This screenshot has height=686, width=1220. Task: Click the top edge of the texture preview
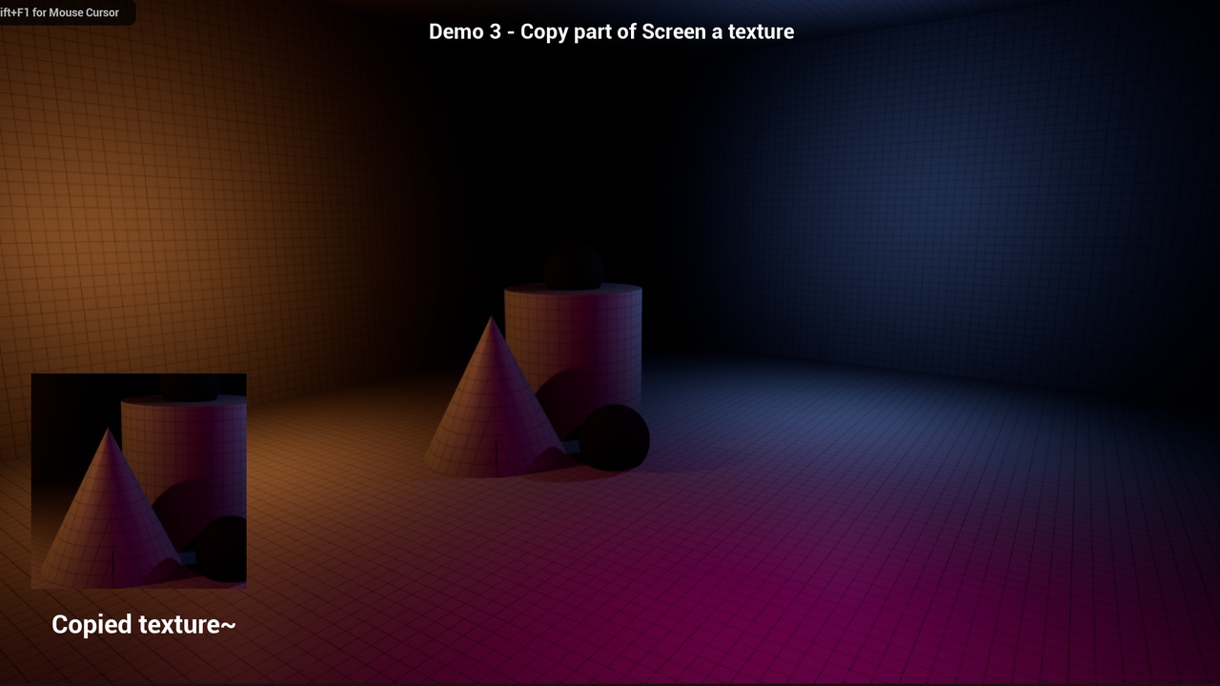click(x=139, y=374)
